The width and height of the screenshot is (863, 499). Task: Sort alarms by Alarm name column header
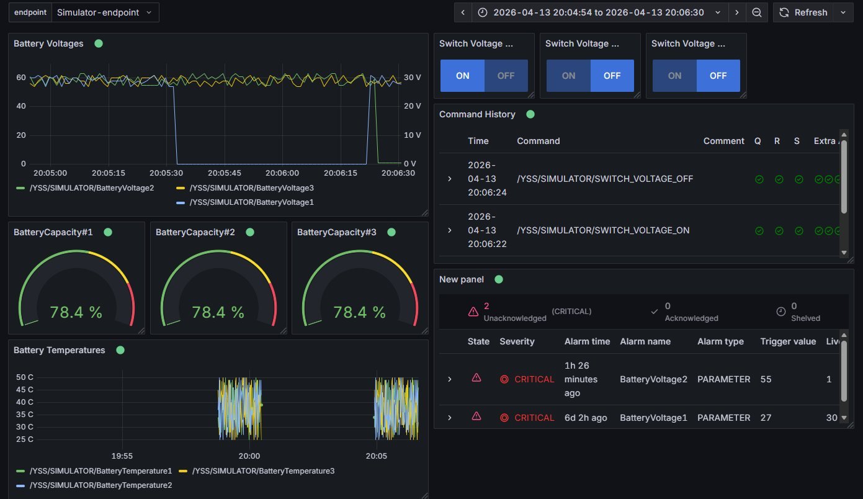(645, 341)
